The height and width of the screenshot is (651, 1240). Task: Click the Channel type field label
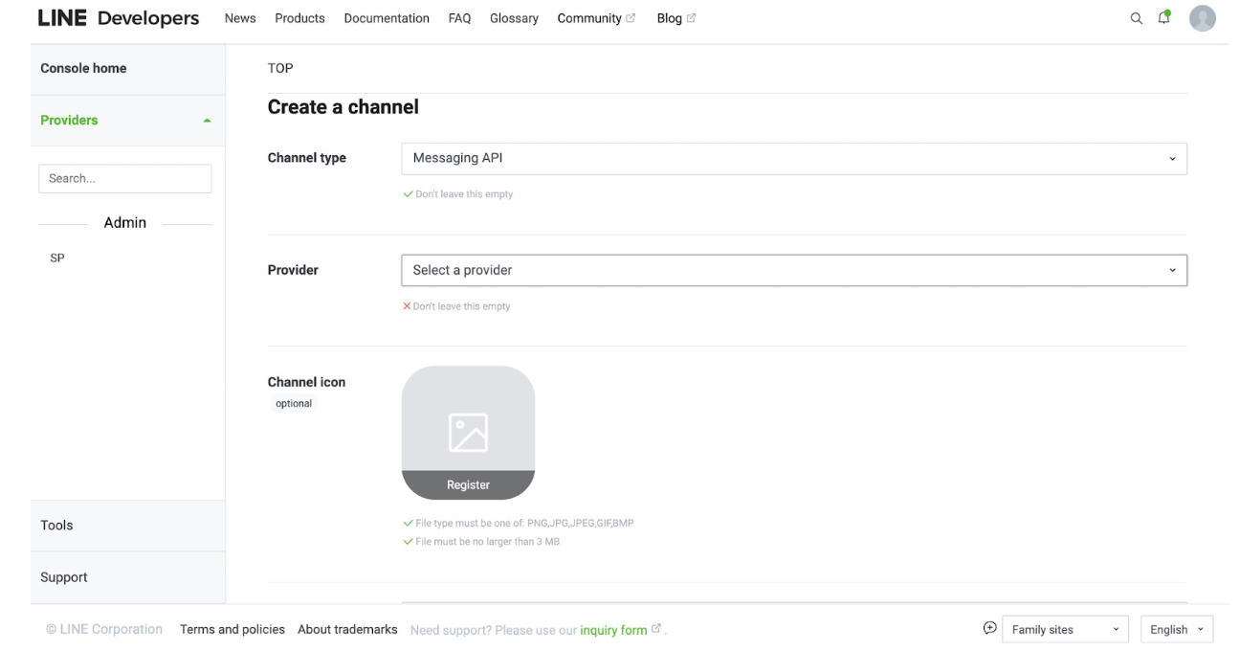(x=306, y=158)
